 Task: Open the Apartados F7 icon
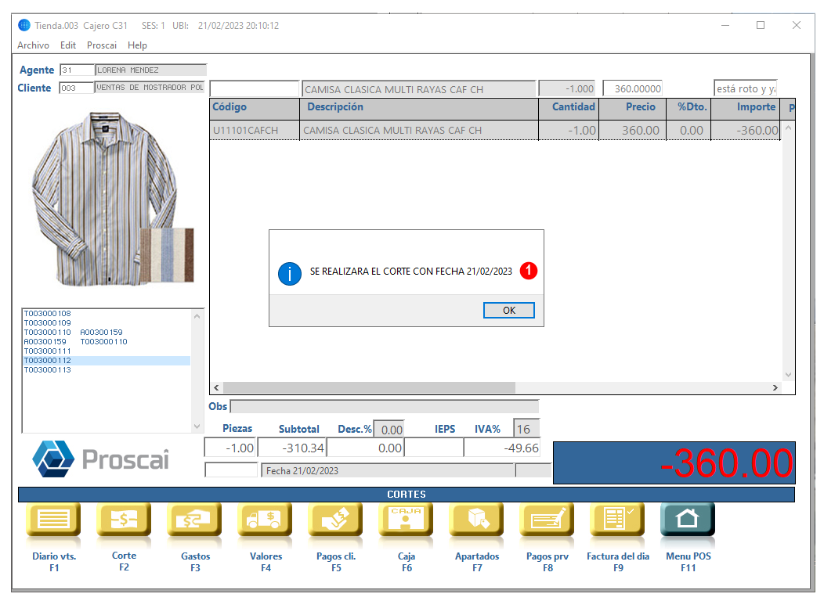click(x=476, y=520)
